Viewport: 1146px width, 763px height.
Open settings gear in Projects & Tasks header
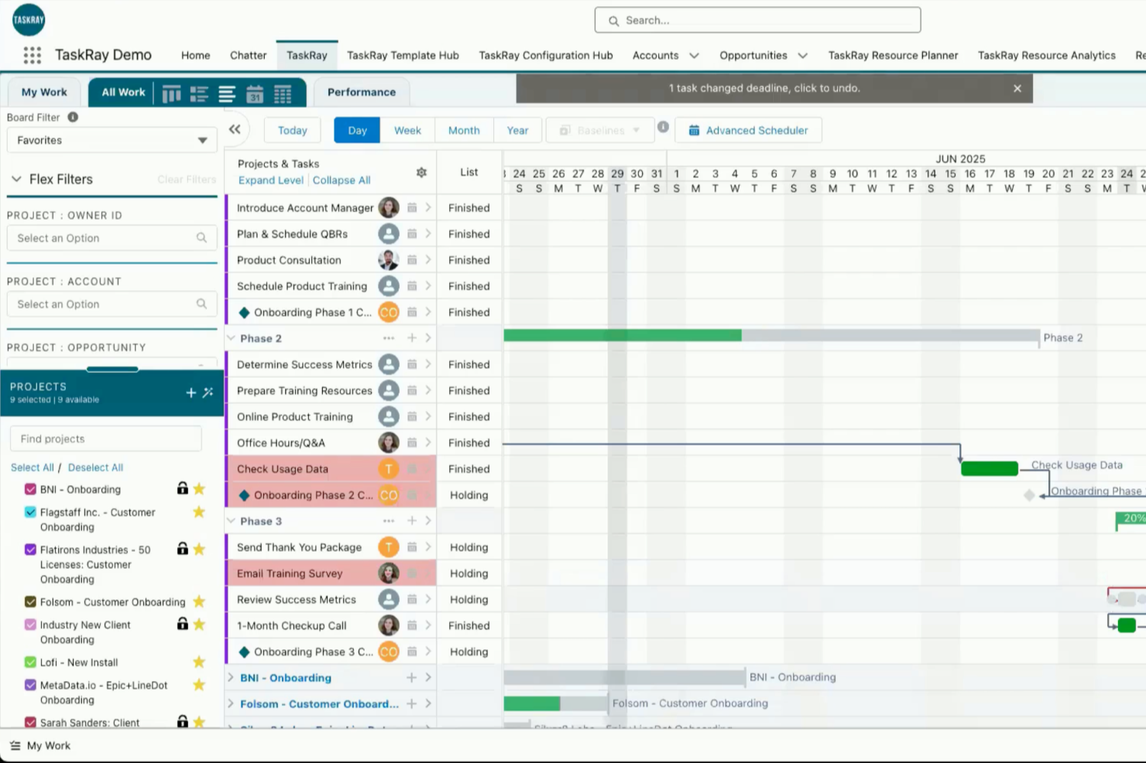pos(421,172)
